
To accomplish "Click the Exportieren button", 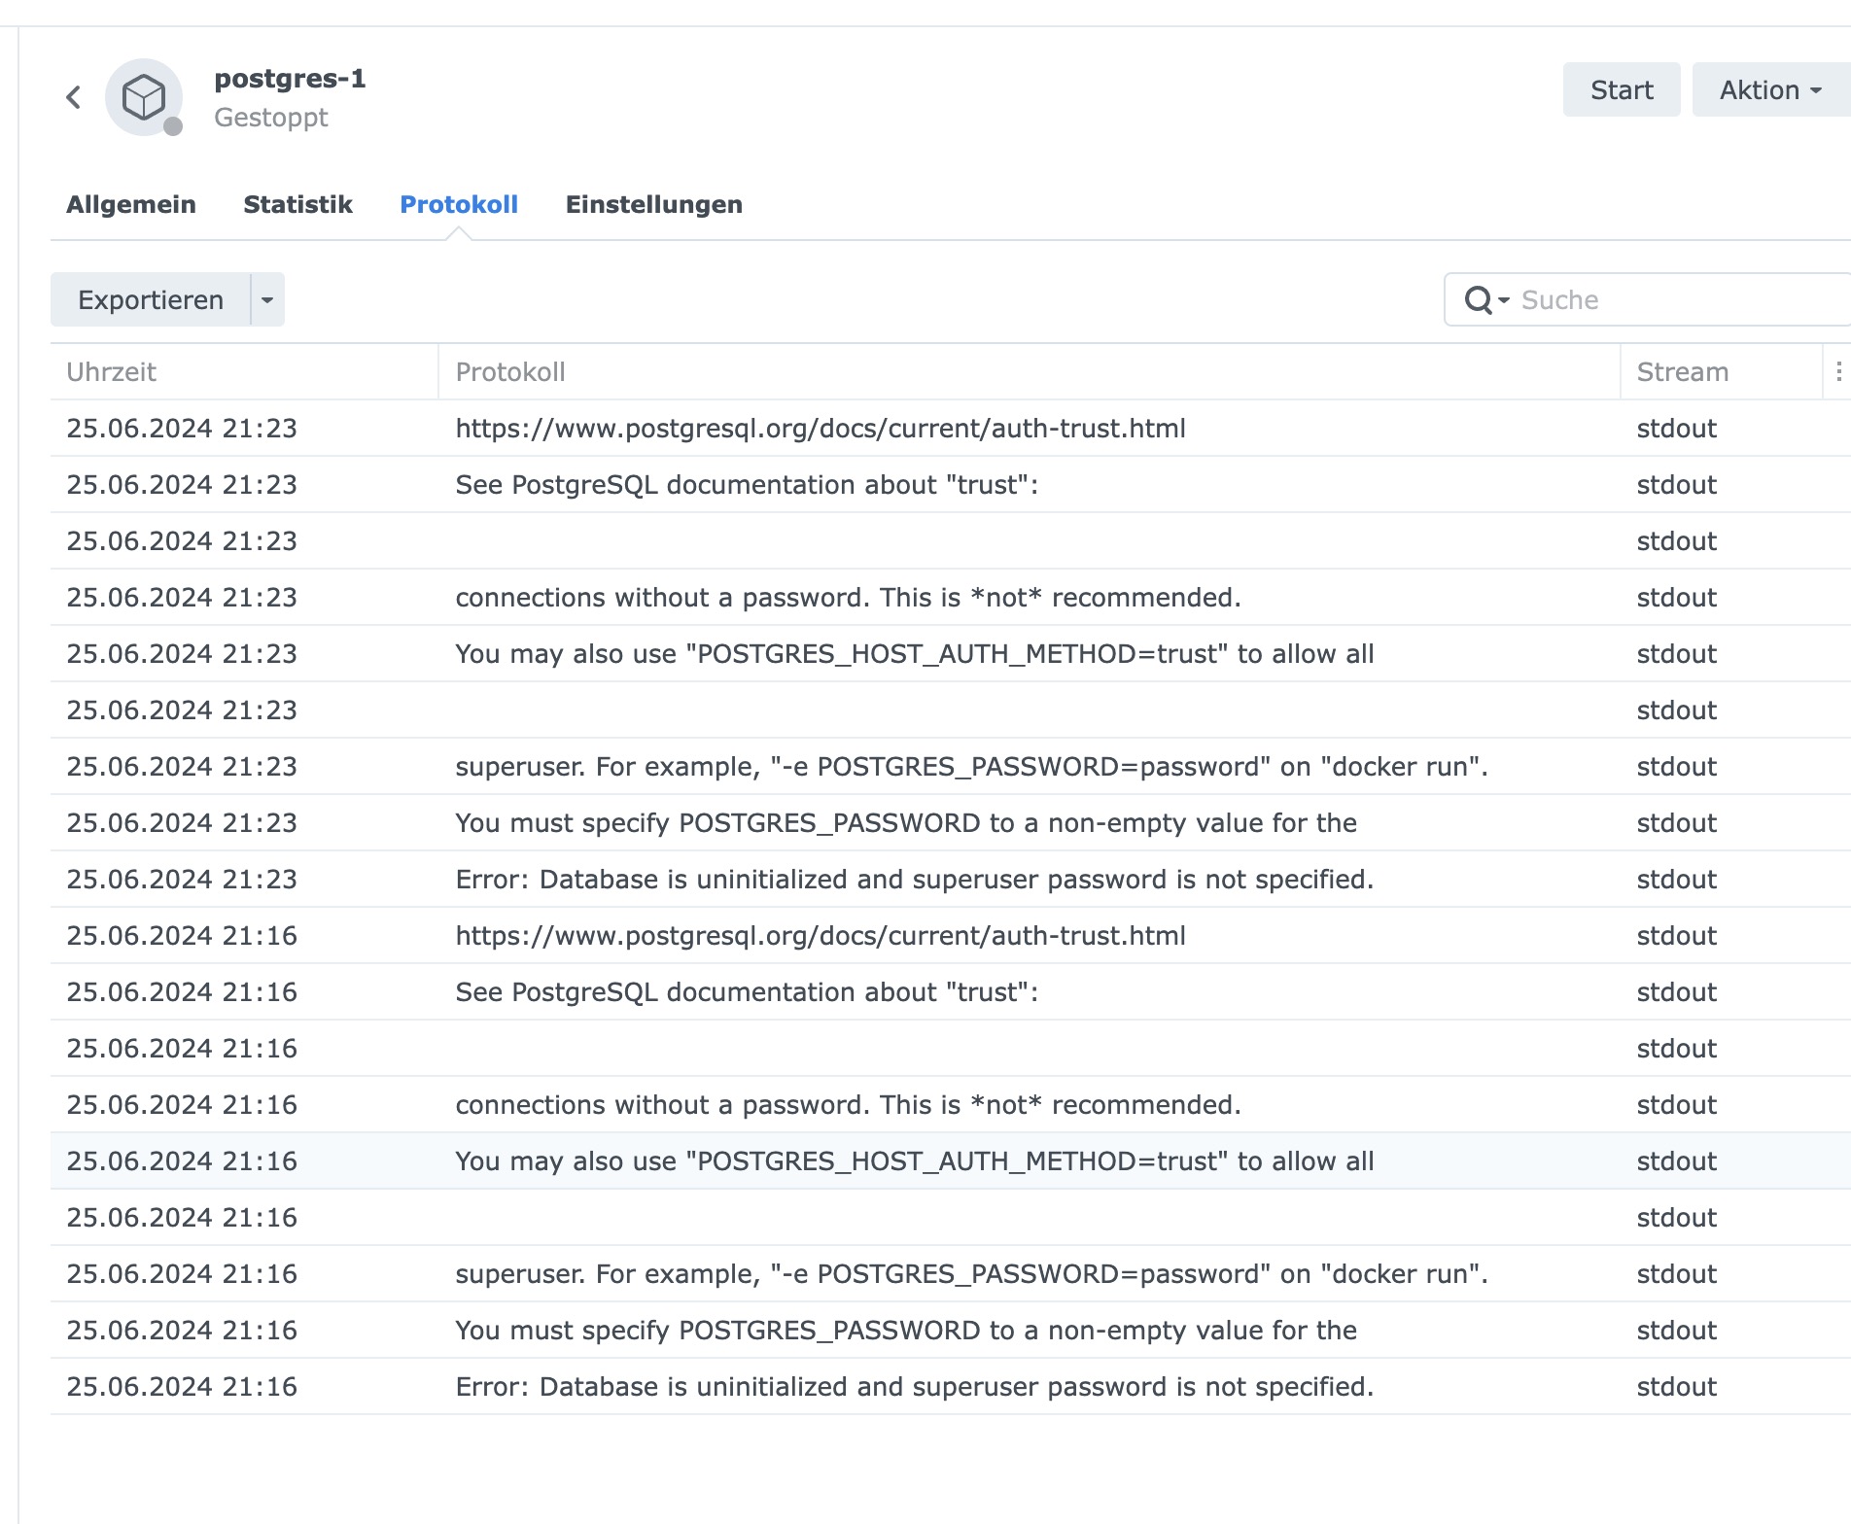I will pos(151,299).
